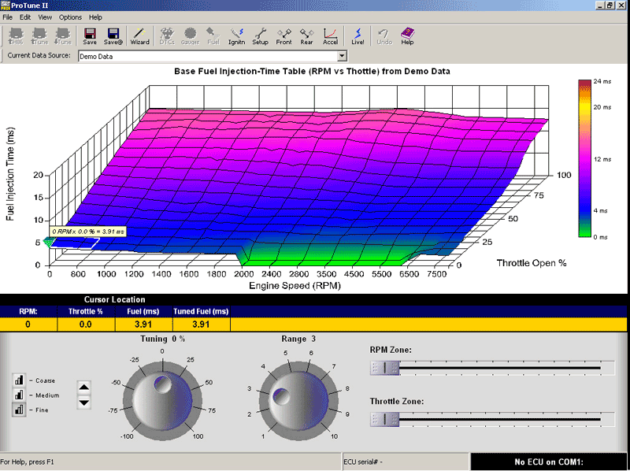Select the Rear cylinder icon

coord(306,36)
